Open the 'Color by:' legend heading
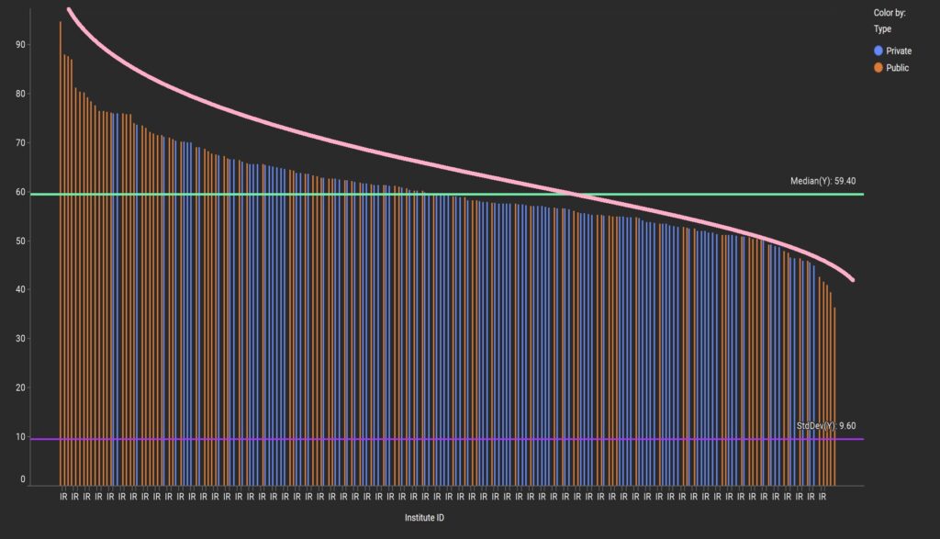 point(890,13)
